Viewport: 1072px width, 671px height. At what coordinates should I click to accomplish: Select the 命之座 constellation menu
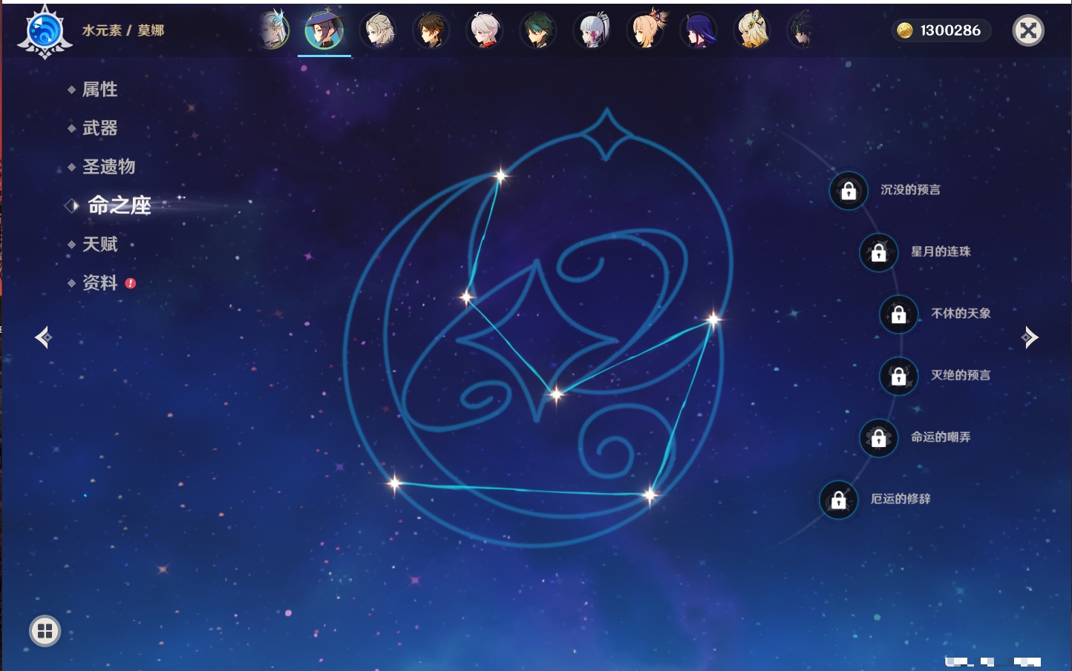coord(119,205)
